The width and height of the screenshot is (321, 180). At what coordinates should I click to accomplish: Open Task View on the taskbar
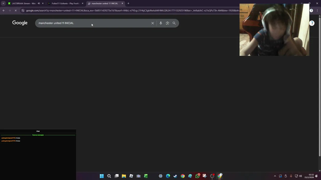[x=117, y=176]
